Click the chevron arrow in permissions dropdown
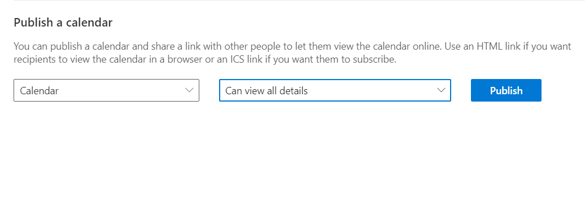 441,90
